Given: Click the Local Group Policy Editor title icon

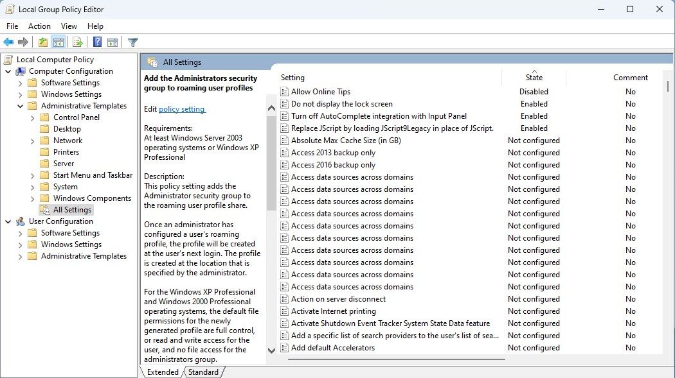Looking at the screenshot, I should (10, 10).
